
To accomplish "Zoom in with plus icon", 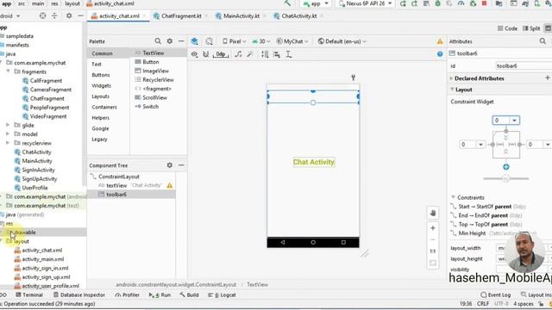I will (x=433, y=228).
